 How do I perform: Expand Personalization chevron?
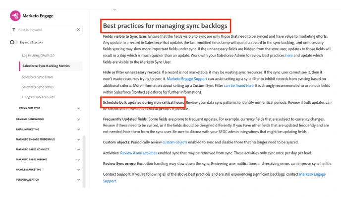pos(78,180)
